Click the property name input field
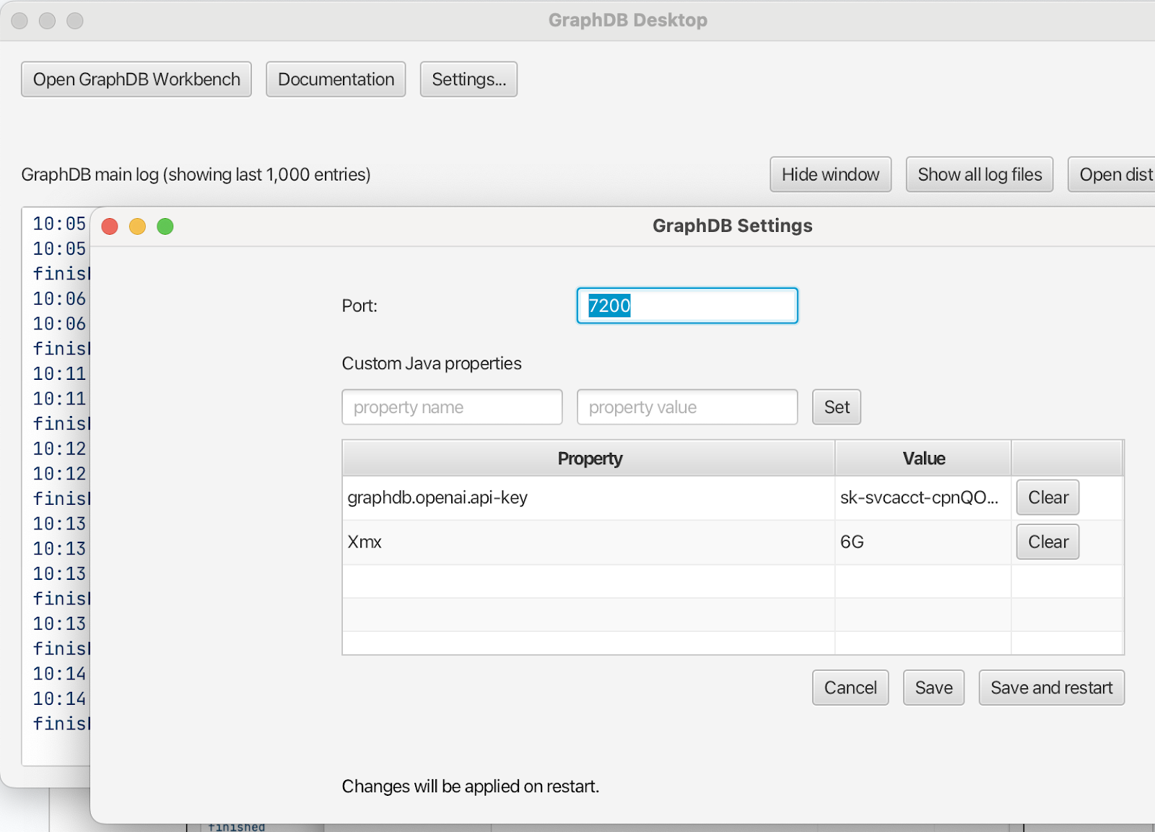Screen dimensions: 1155x832 452,407
